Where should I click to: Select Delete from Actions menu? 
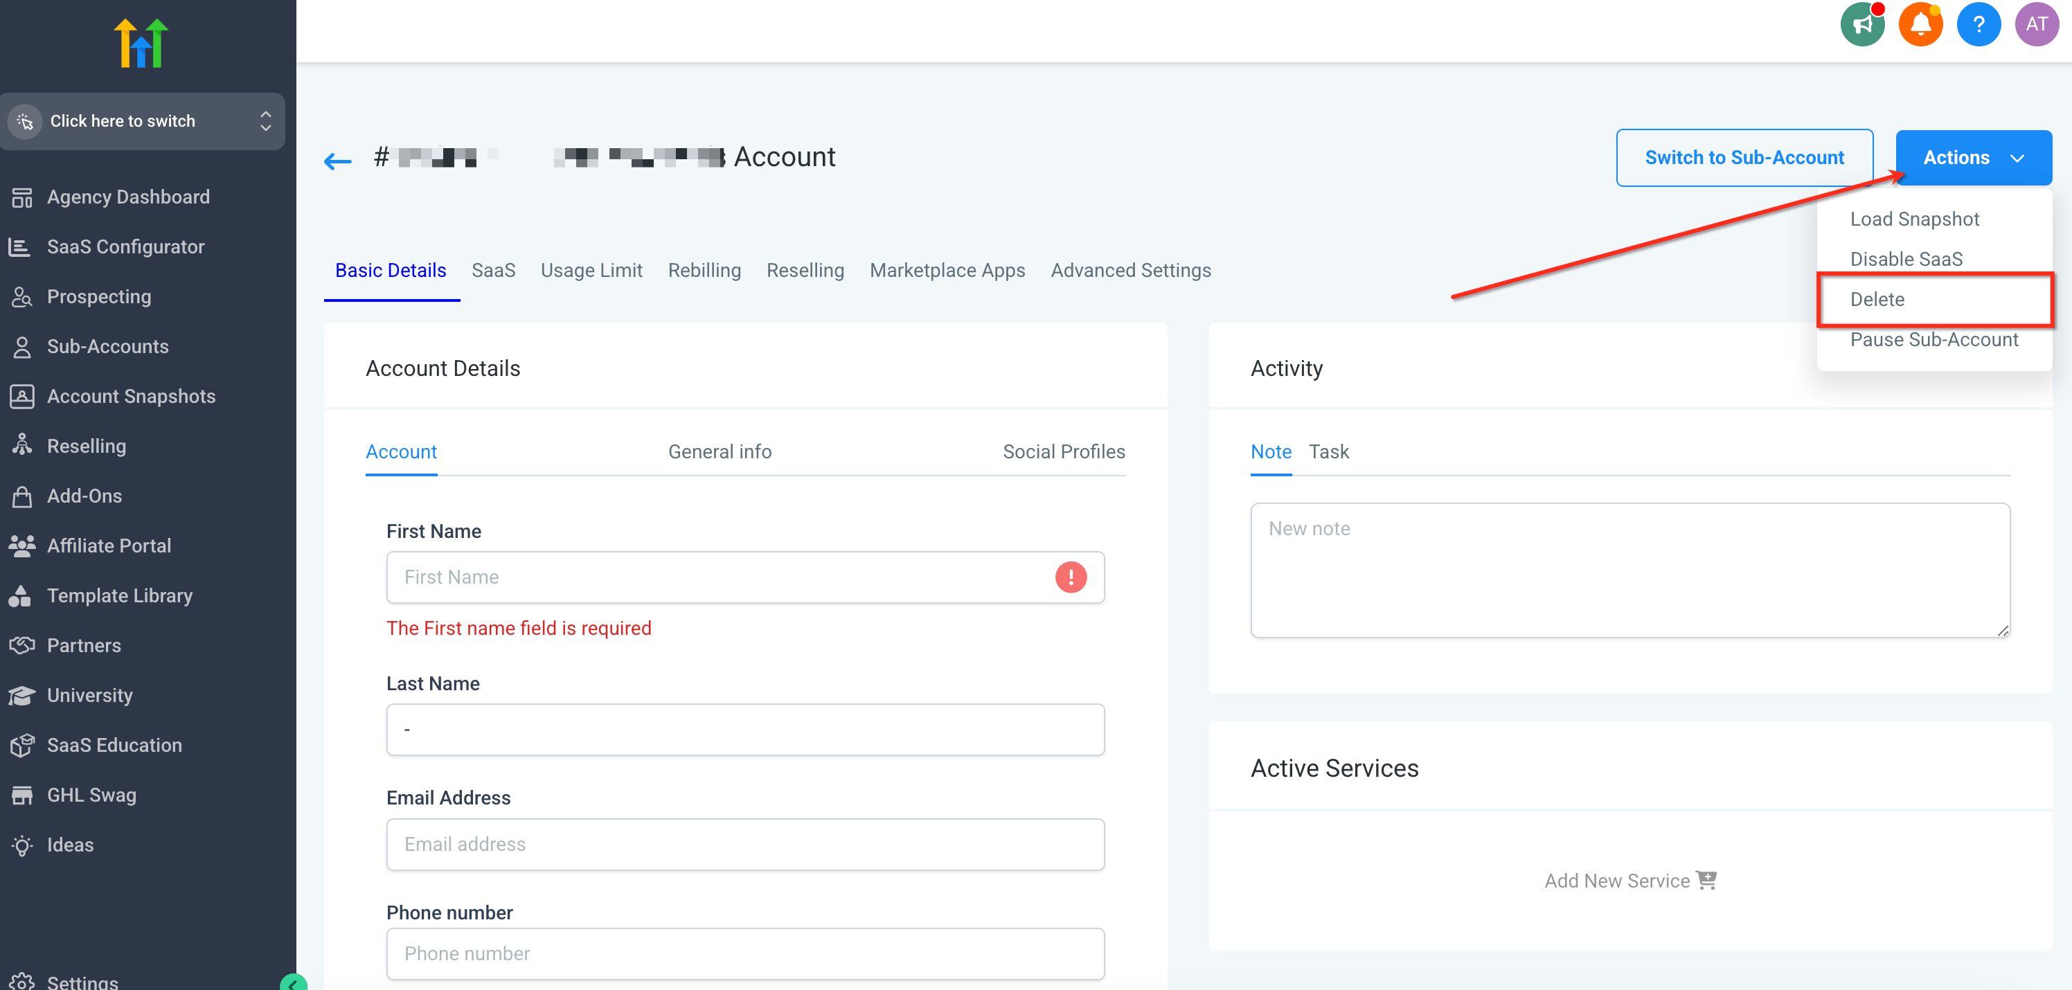pyautogui.click(x=1877, y=299)
